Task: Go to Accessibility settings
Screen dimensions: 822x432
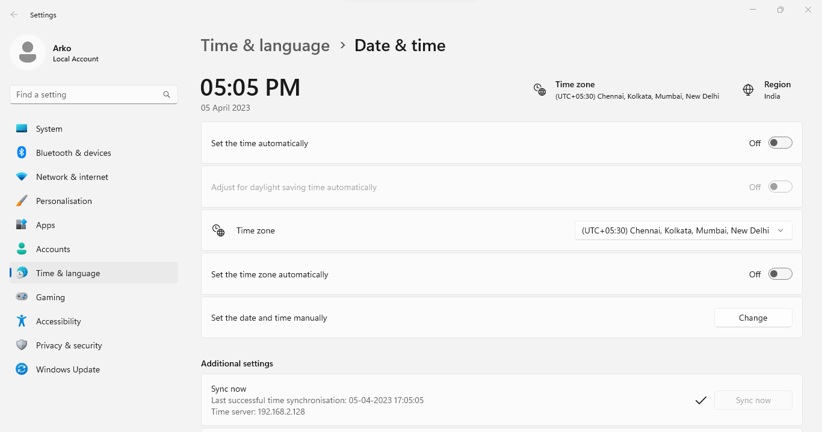Action: [x=94, y=321]
